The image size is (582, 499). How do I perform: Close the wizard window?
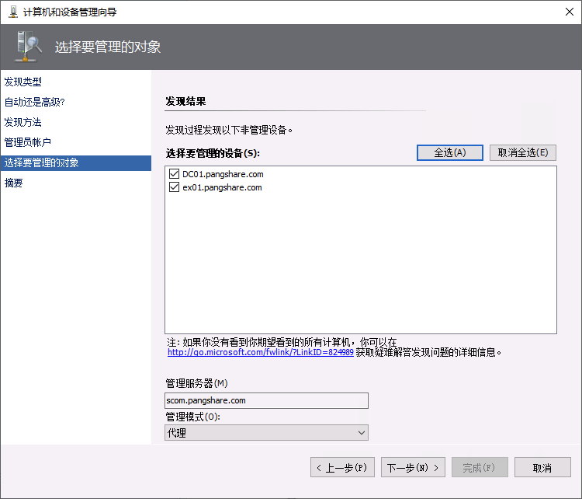[x=570, y=12]
